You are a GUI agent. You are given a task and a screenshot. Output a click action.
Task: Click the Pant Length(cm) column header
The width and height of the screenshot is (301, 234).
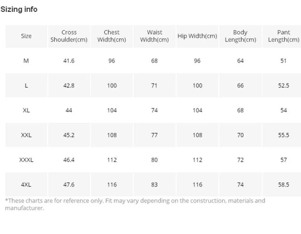(x=283, y=36)
